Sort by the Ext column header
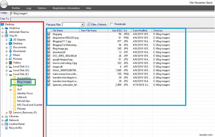This screenshot has width=215, height=137. pyautogui.click(x=127, y=30)
